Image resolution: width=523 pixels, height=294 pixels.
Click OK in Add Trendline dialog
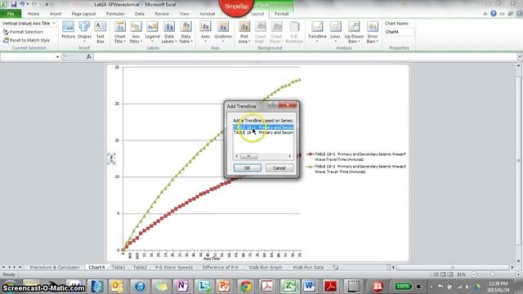tap(247, 168)
